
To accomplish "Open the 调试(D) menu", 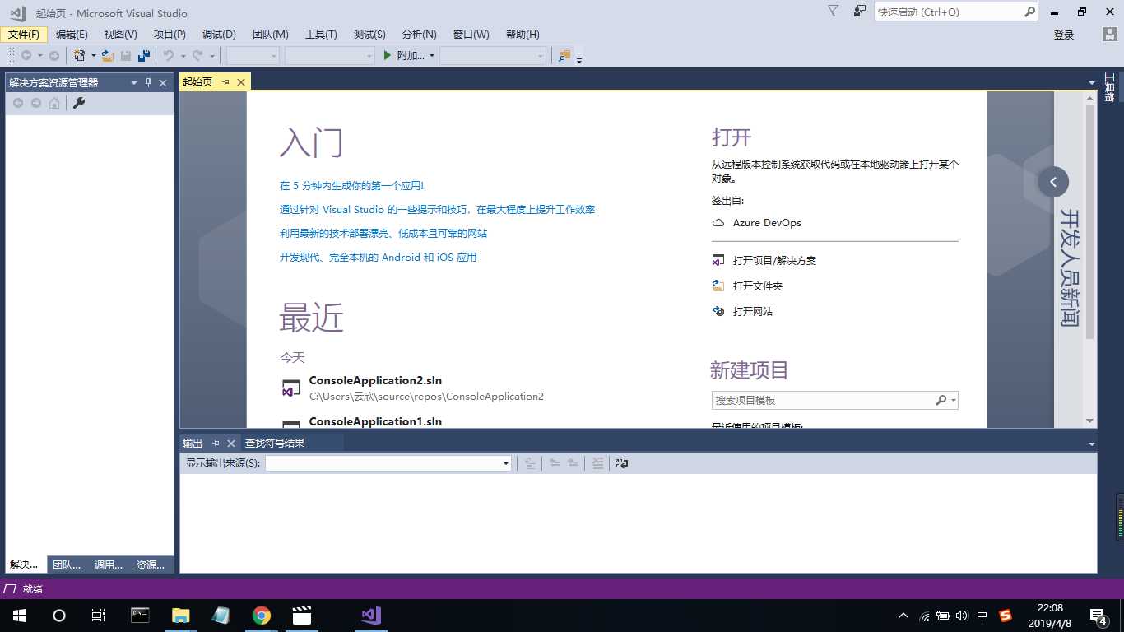I will click(219, 35).
